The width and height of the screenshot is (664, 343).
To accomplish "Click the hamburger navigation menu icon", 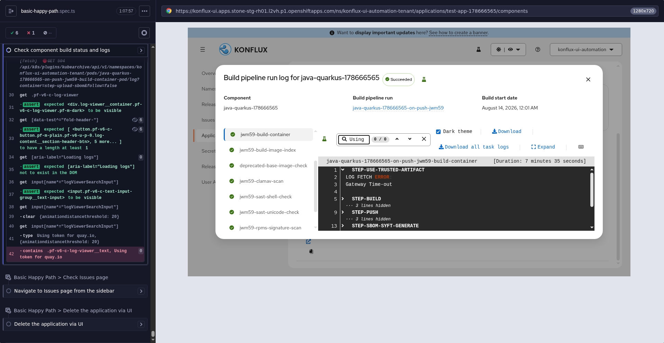I will pos(203,49).
